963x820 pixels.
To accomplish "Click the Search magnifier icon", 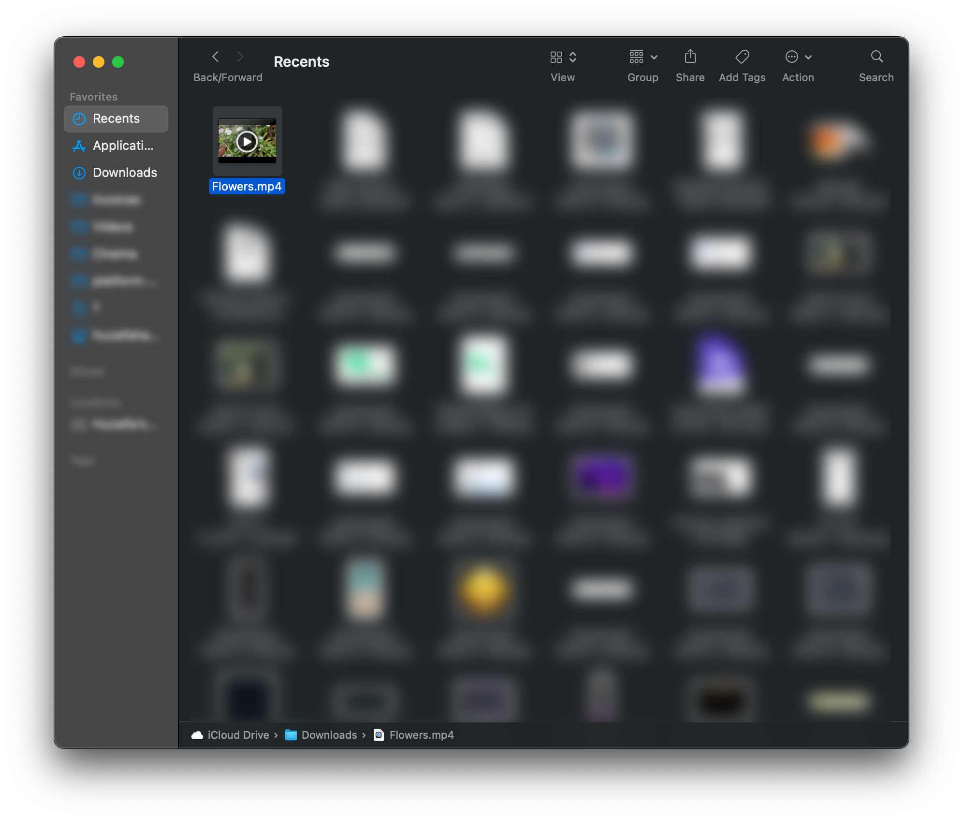I will click(x=876, y=57).
